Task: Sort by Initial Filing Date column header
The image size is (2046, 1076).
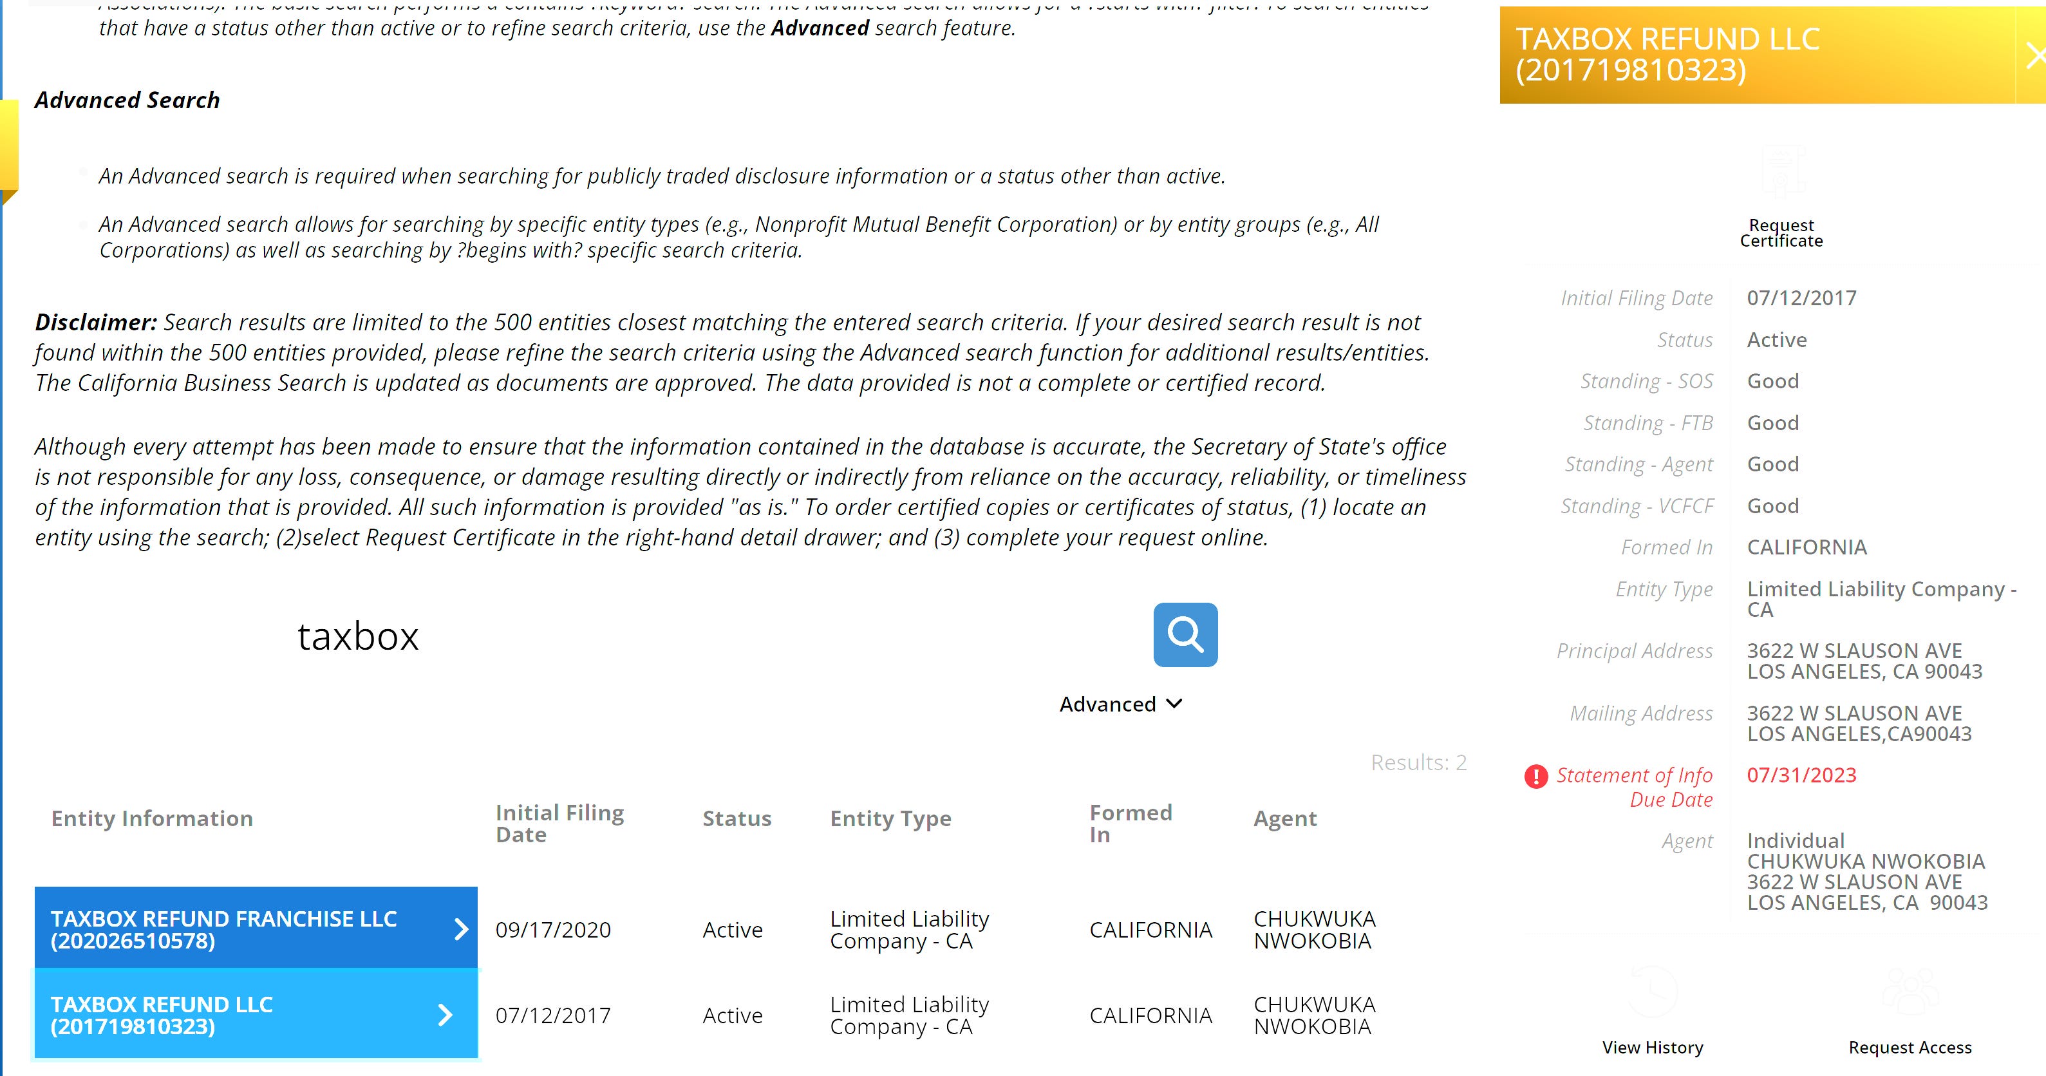Action: pyautogui.click(x=559, y=824)
